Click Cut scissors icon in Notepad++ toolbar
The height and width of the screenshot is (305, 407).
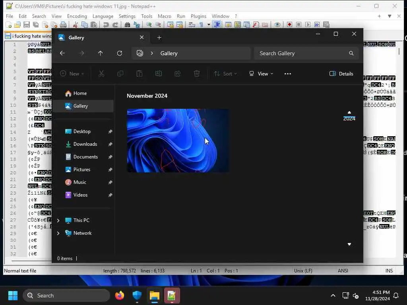[x=76, y=25]
